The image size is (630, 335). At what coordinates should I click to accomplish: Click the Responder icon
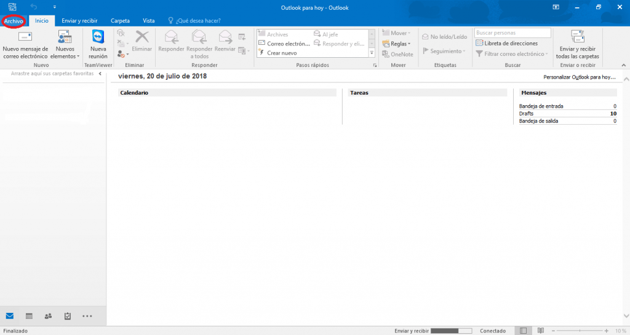point(171,41)
